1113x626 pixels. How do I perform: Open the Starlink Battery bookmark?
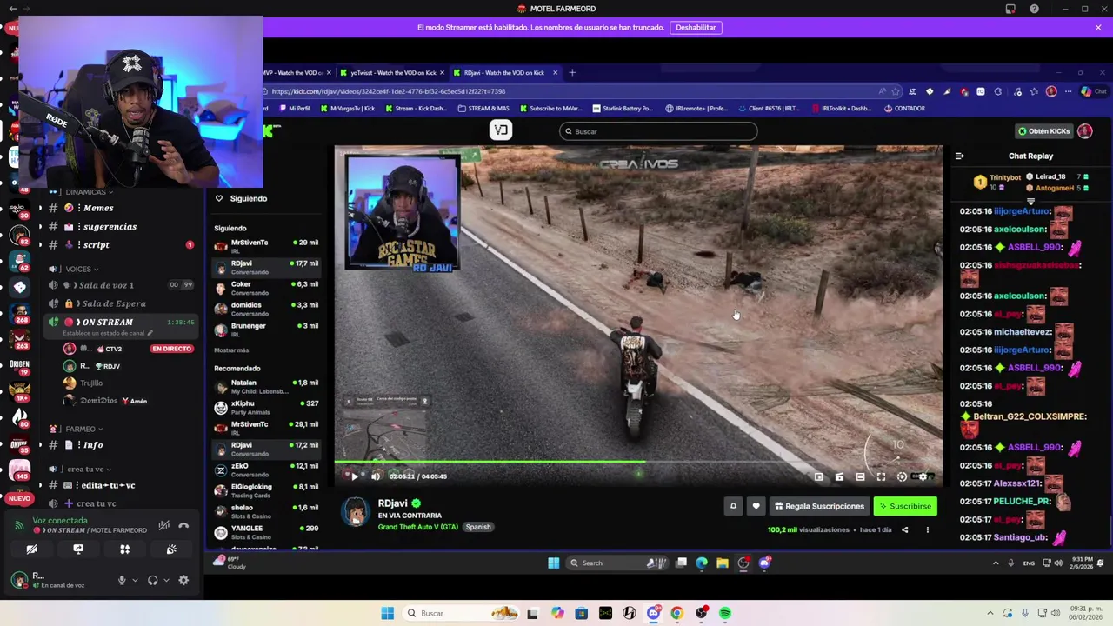(x=623, y=109)
